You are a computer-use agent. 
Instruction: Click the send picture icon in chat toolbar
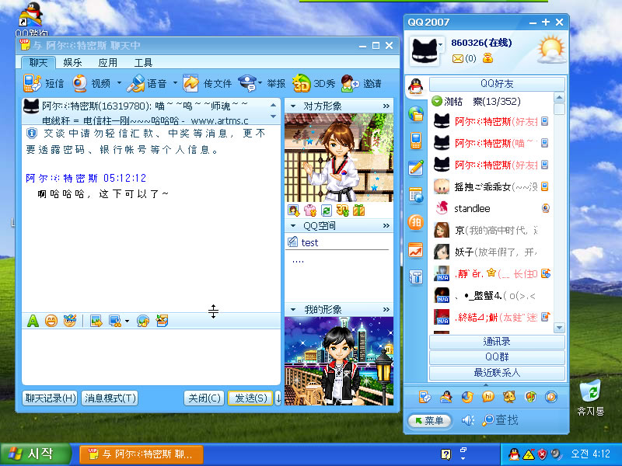(96, 321)
